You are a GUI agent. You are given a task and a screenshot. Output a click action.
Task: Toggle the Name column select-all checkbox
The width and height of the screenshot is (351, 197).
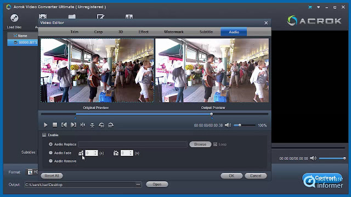coord(15,36)
